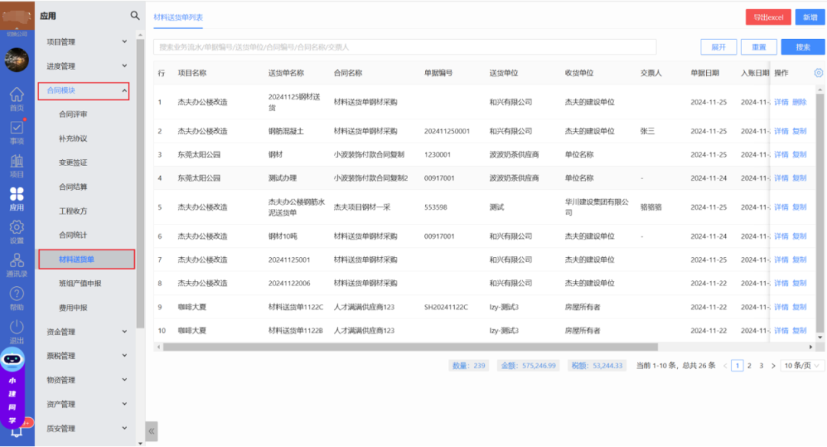Open the table column settings gear icon
The height and width of the screenshot is (447, 827).
pos(818,73)
